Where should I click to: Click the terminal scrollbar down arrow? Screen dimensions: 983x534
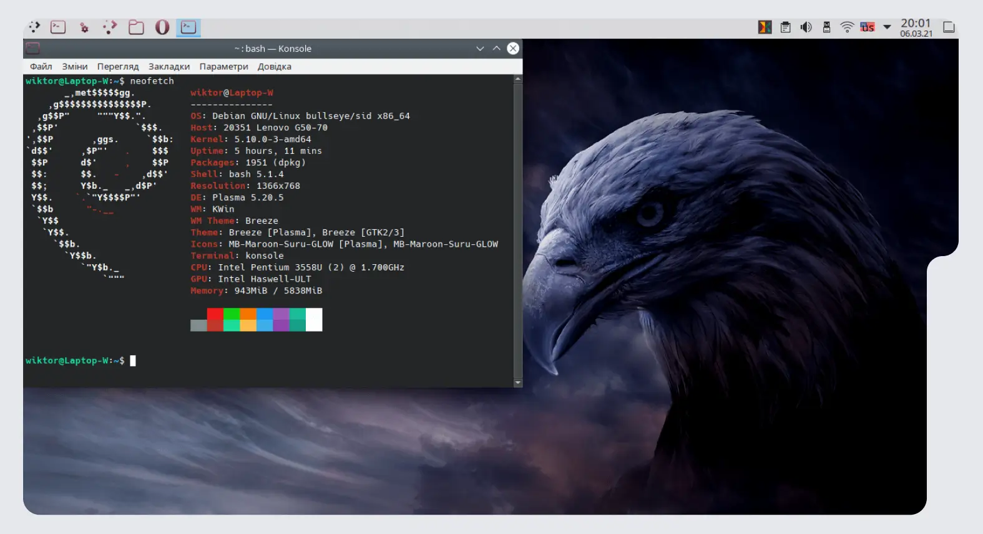[x=517, y=382]
